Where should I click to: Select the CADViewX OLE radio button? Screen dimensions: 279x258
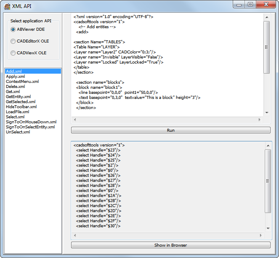point(13,53)
